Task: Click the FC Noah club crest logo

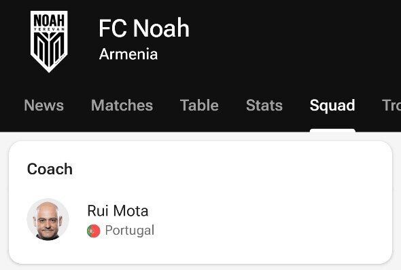Action: pyautogui.click(x=49, y=41)
